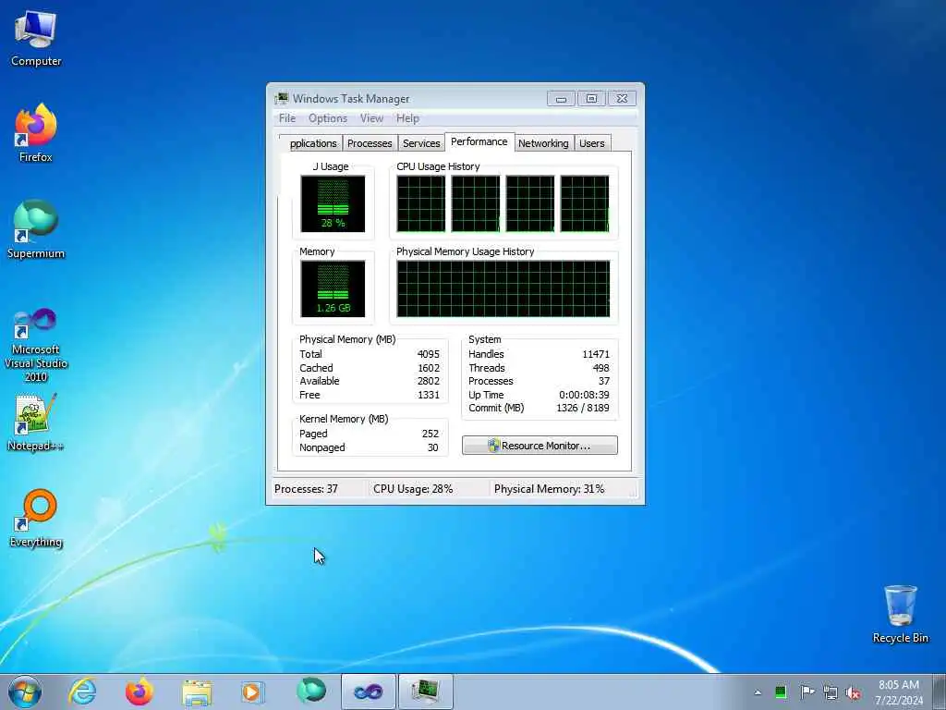Open Windows Explorer folder on taskbar
Image resolution: width=946 pixels, height=710 pixels.
(x=197, y=692)
